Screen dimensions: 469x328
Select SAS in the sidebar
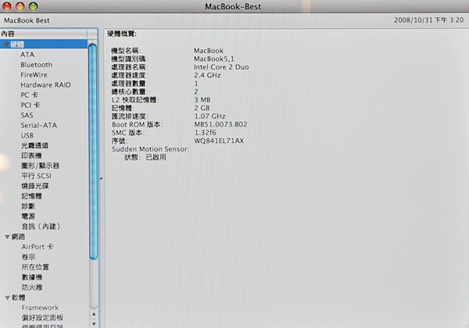point(27,116)
